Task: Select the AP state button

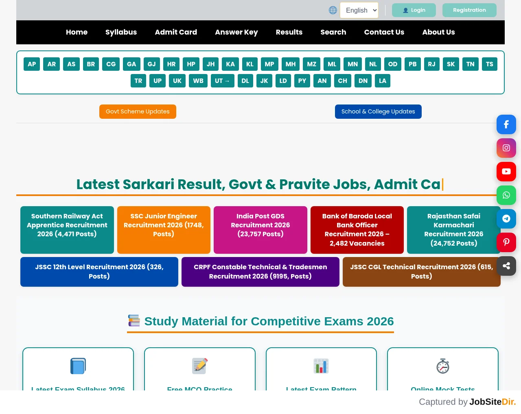Action: (32, 64)
